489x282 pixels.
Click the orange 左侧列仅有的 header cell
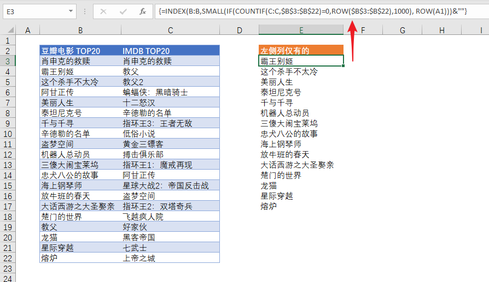point(301,51)
